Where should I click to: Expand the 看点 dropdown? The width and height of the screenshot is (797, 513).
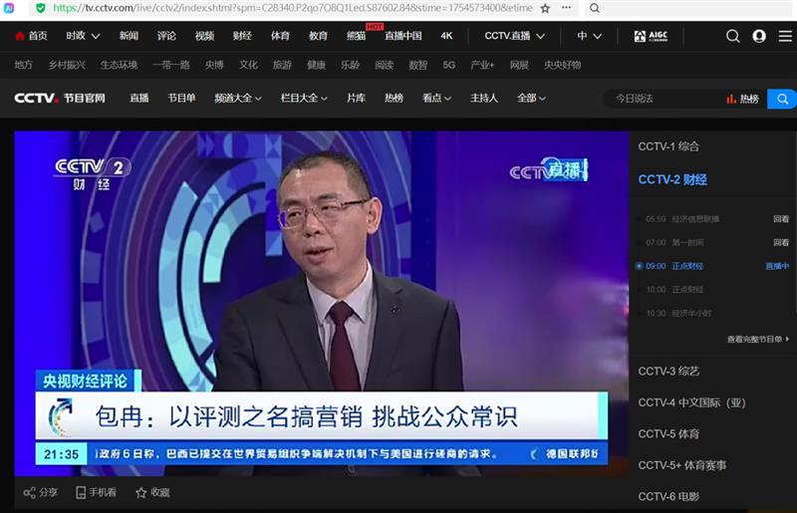(436, 99)
